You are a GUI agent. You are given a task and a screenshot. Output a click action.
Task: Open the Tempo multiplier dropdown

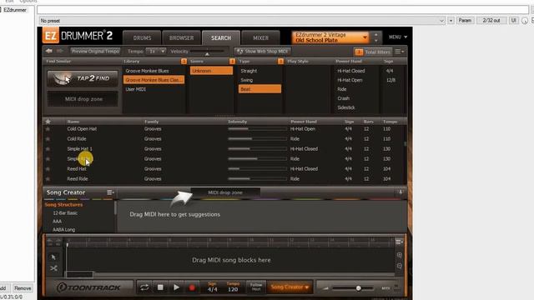156,52
